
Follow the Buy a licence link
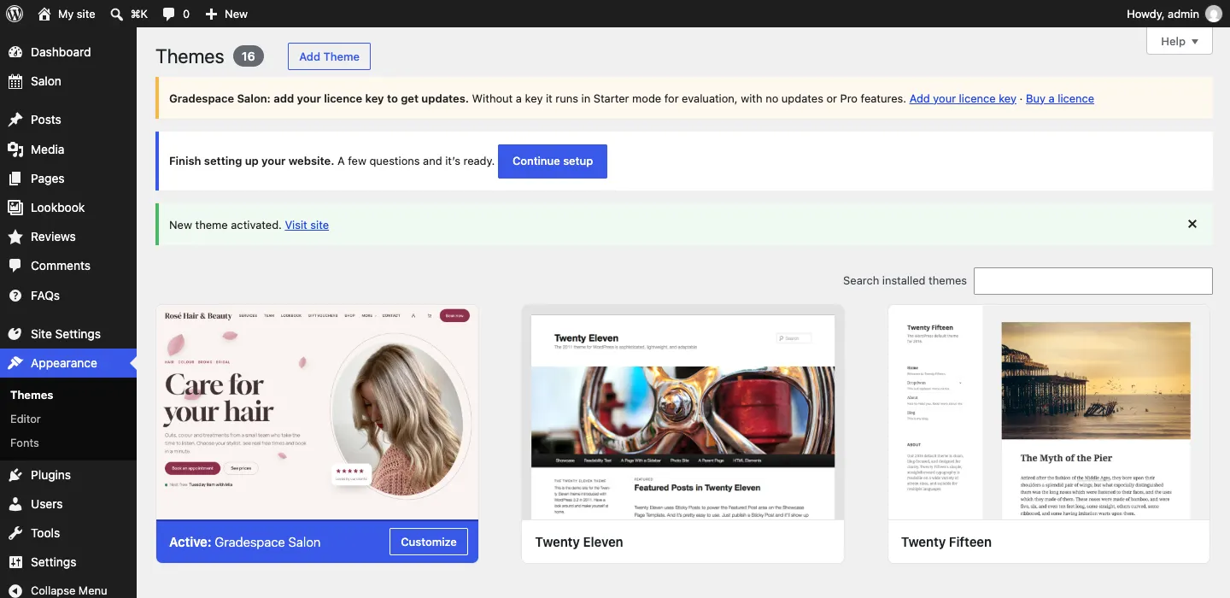tap(1060, 98)
